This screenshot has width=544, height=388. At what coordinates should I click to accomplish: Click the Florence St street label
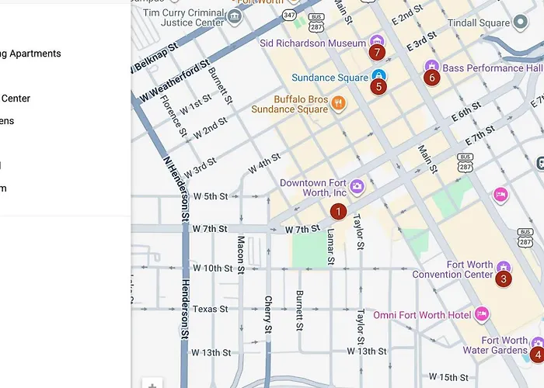point(173,116)
